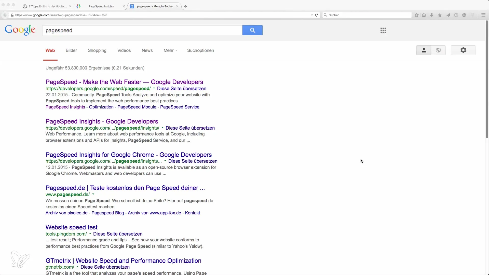Click the faded shield icon in toolbar

point(472,15)
